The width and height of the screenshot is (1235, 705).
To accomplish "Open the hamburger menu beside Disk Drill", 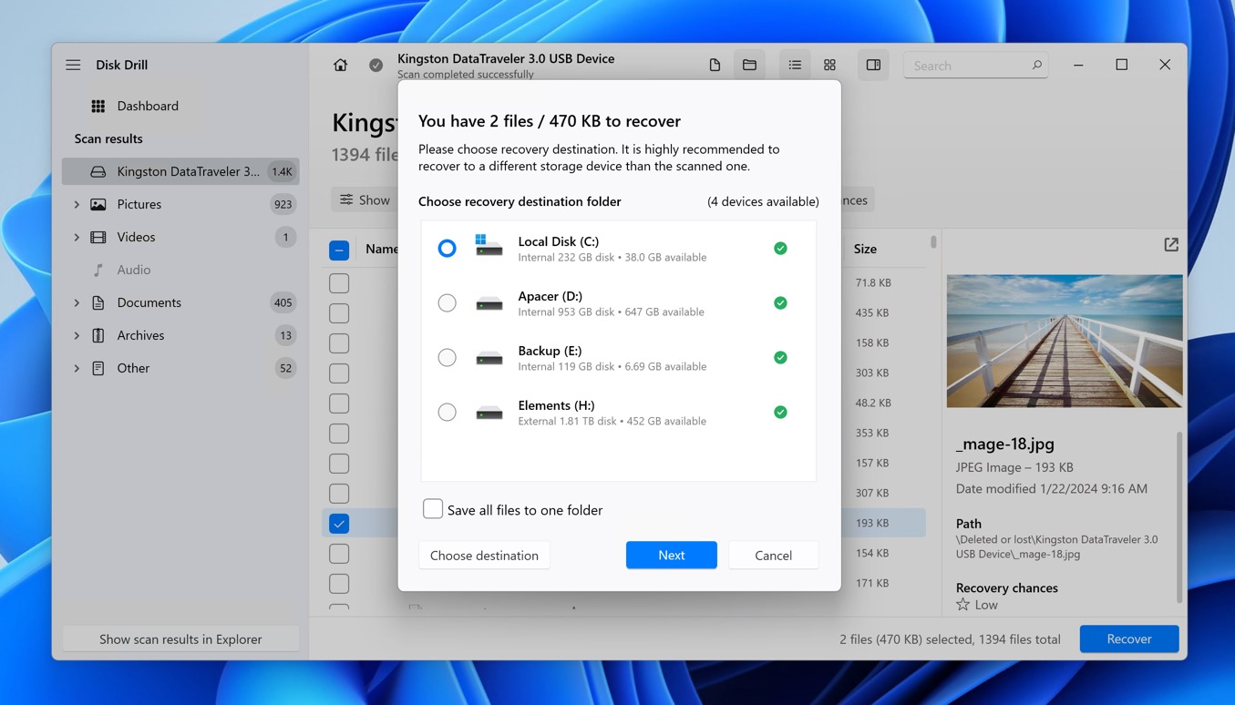I will pos(73,65).
